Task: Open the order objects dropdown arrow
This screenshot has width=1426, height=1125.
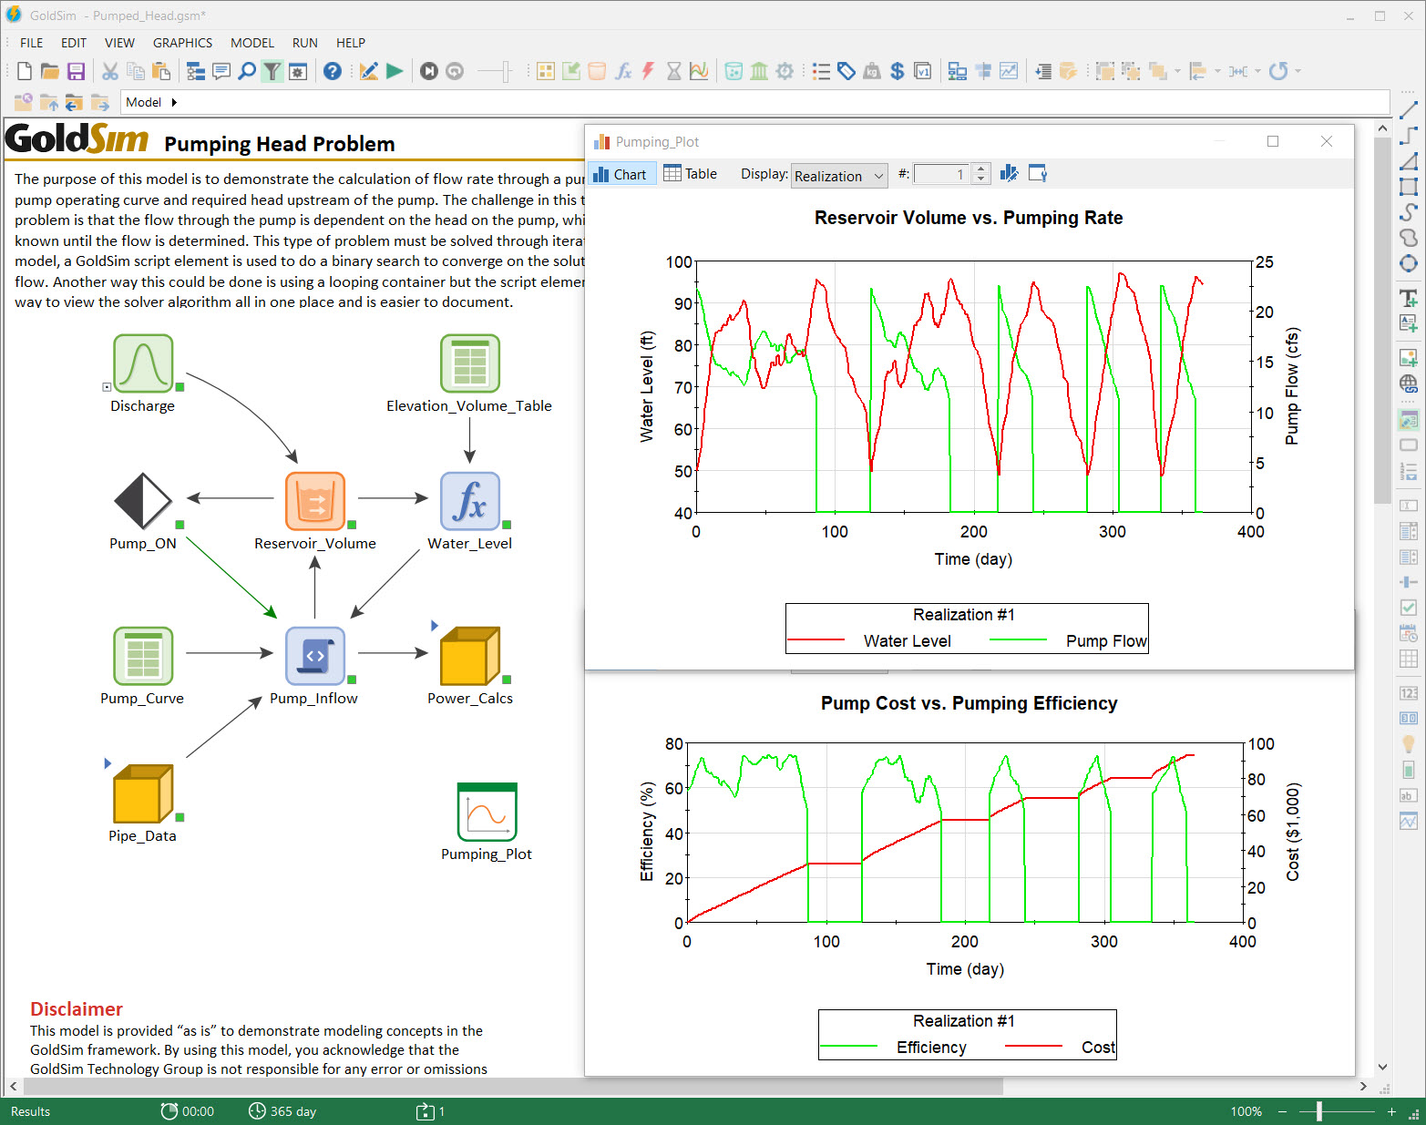Action: click(1177, 71)
